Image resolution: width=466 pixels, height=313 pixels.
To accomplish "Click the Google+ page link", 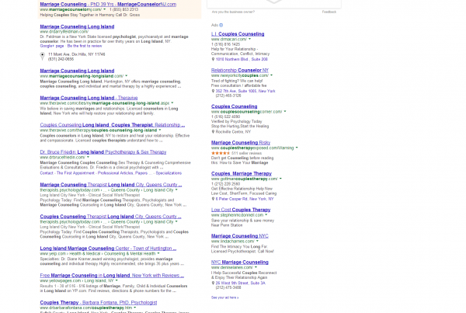I will [x=52, y=46].
